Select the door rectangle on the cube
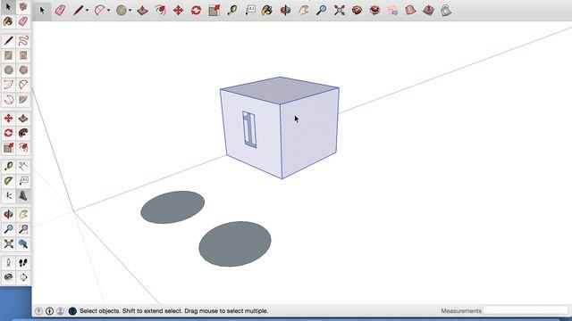This screenshot has height=321, width=572. [249, 129]
